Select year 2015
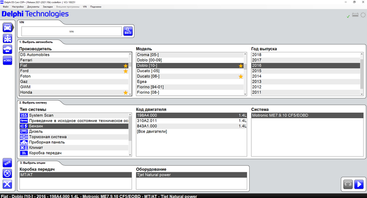 click(306, 71)
